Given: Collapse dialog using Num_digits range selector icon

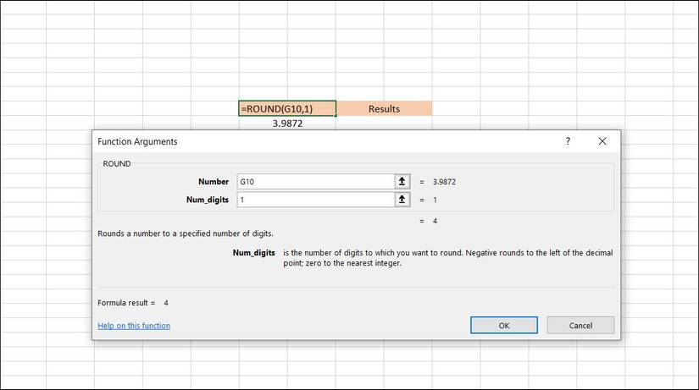Looking at the screenshot, I should 402,200.
